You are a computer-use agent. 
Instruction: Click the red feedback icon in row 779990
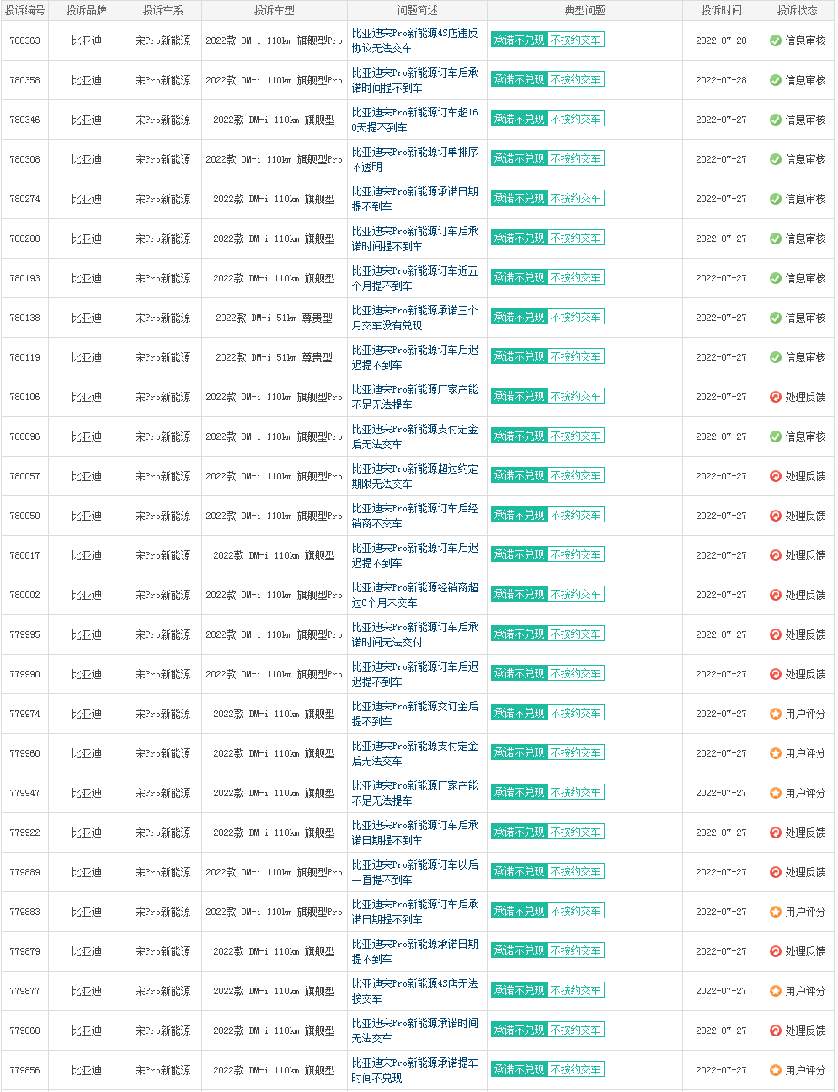pyautogui.click(x=776, y=674)
